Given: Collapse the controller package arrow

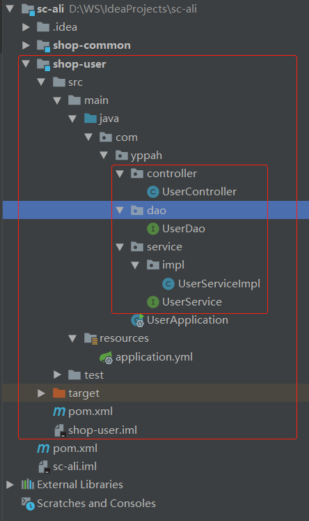Looking at the screenshot, I should click(120, 174).
